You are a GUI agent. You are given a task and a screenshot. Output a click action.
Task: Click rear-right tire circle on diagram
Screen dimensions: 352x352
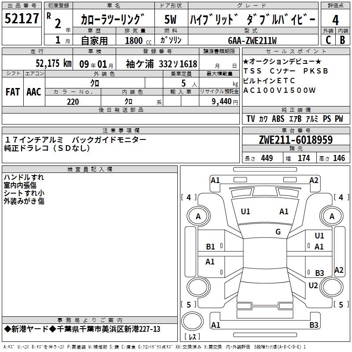[331, 287]
